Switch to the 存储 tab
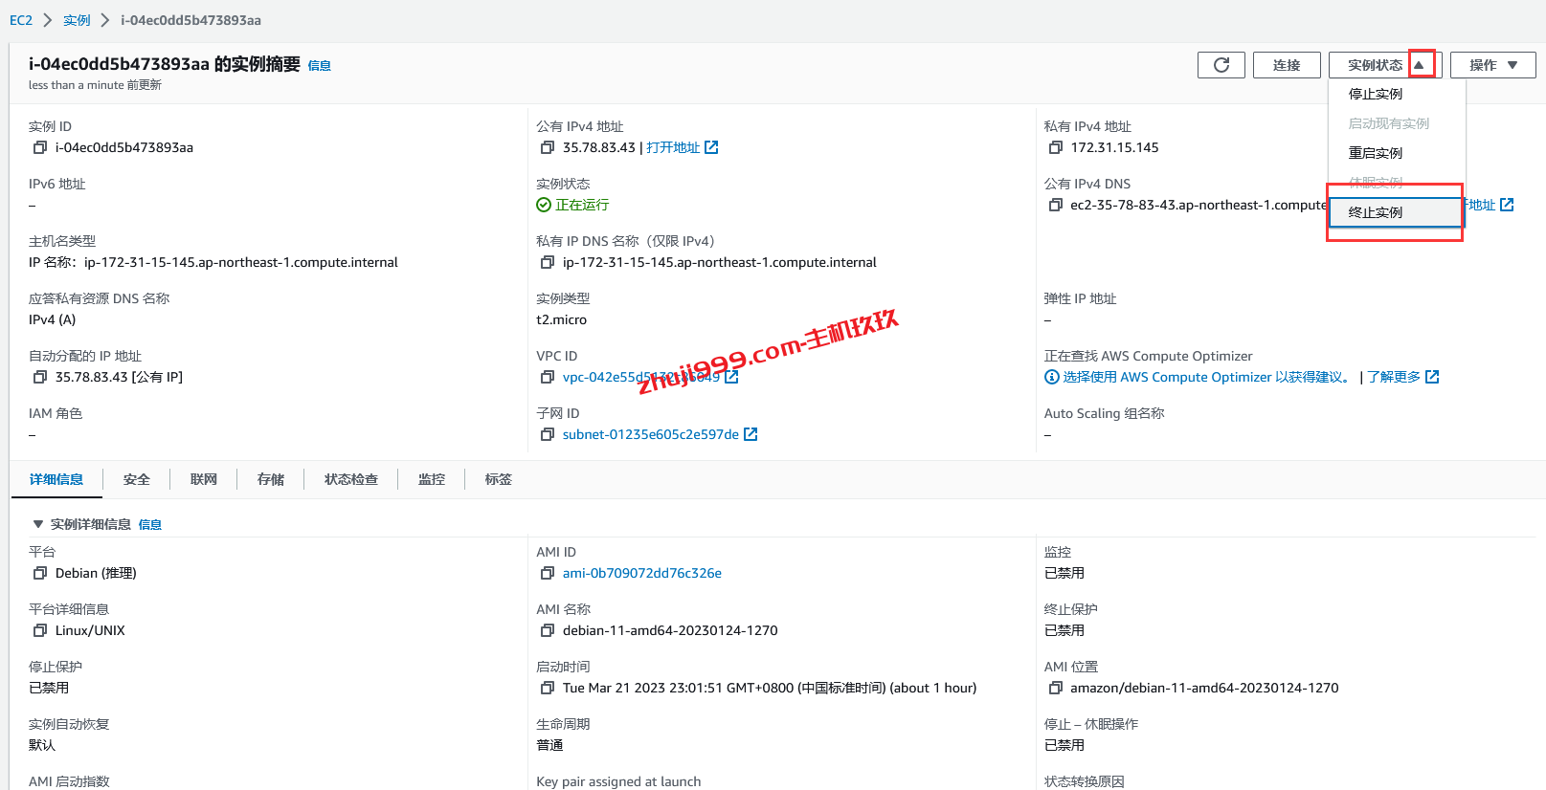The width and height of the screenshot is (1546, 790). (271, 479)
